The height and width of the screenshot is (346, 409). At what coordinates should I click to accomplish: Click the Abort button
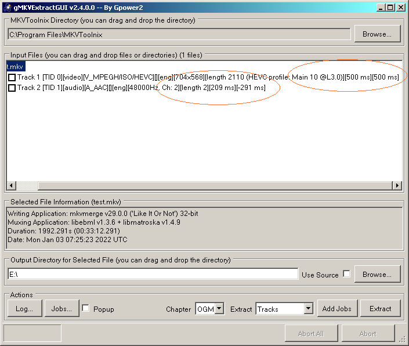[368, 333]
